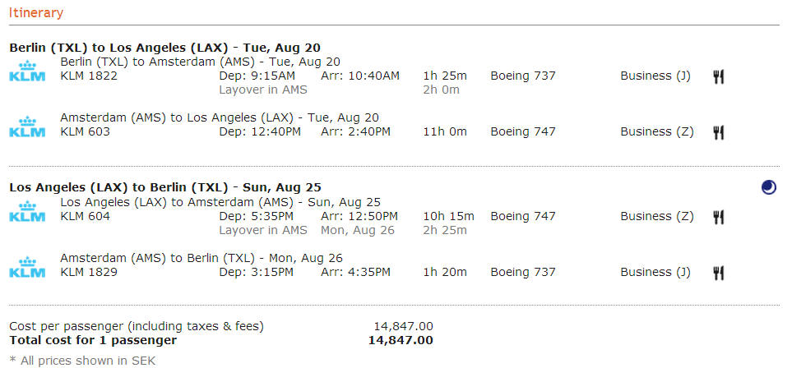Click the KLM logo beside flight KLM 1822
The width and height of the screenshot is (792, 368).
[26, 71]
